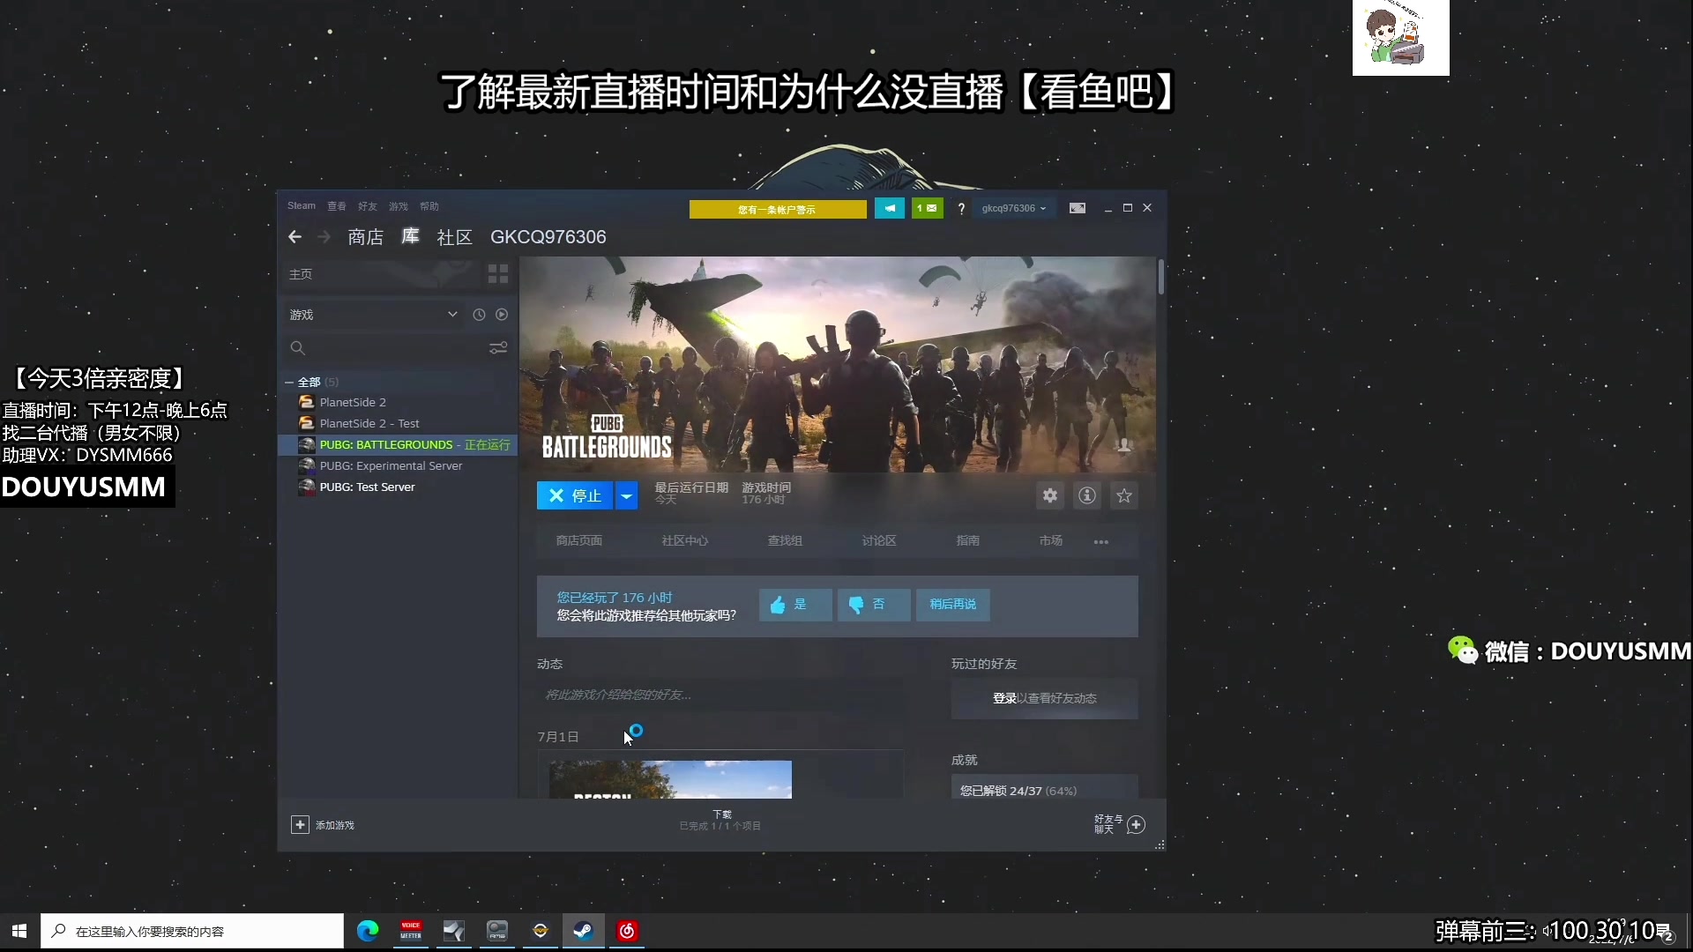Open the GKCQ976306 profile tab
This screenshot has height=952, width=1693.
coord(548,237)
